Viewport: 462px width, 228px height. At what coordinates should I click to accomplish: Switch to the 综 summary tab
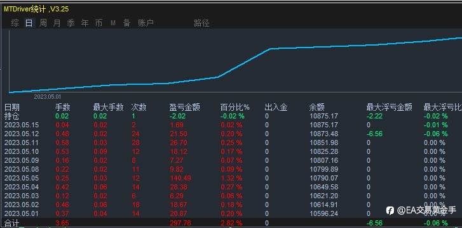pos(15,23)
